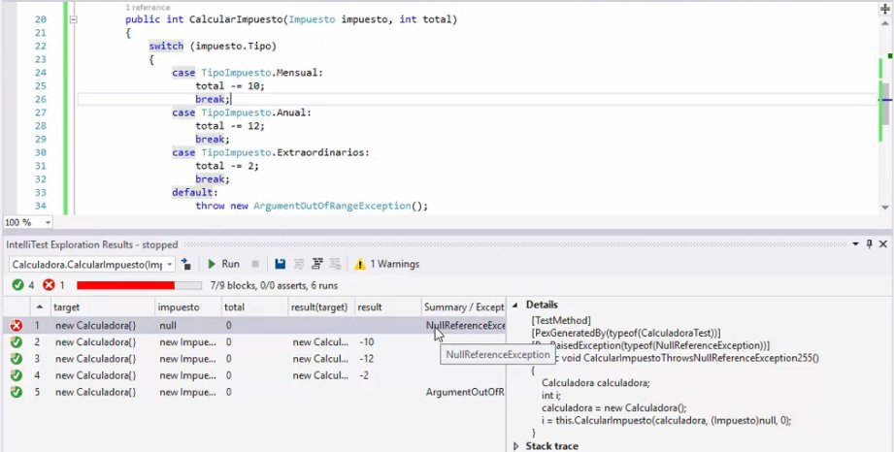
Task: Click the passed tests count icon (4)
Action: pyautogui.click(x=18, y=285)
